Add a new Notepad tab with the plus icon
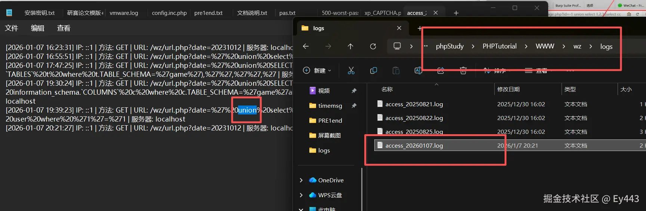 pyautogui.click(x=456, y=13)
